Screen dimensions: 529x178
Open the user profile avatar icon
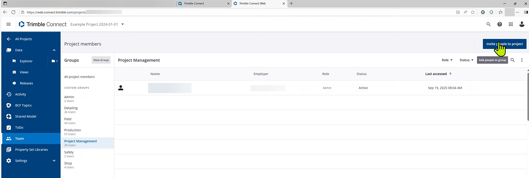[522, 24]
